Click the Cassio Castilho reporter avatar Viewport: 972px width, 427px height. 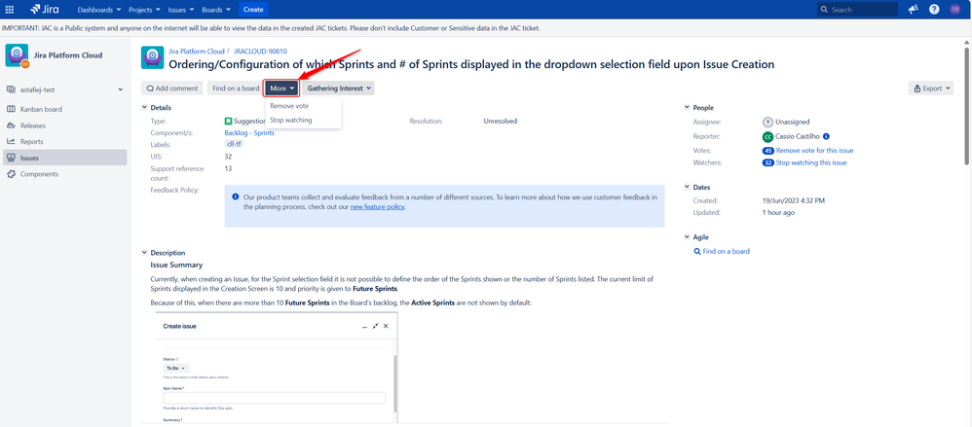pos(767,137)
